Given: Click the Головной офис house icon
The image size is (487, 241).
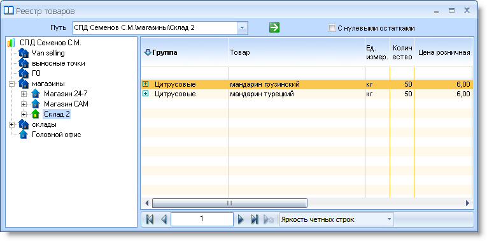Looking at the screenshot, I should pyautogui.click(x=24, y=135).
